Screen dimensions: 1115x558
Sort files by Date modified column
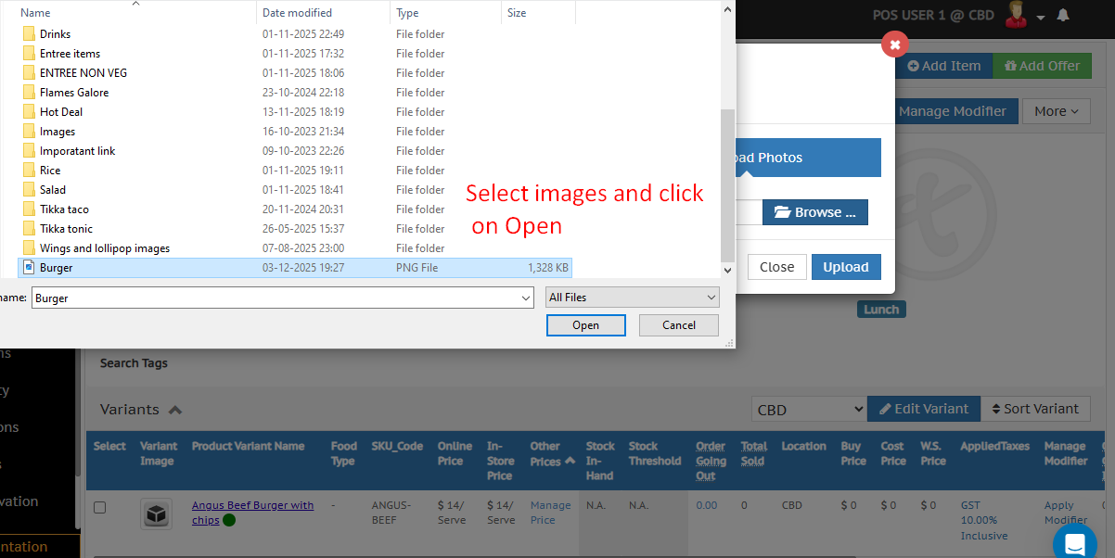[x=297, y=13]
